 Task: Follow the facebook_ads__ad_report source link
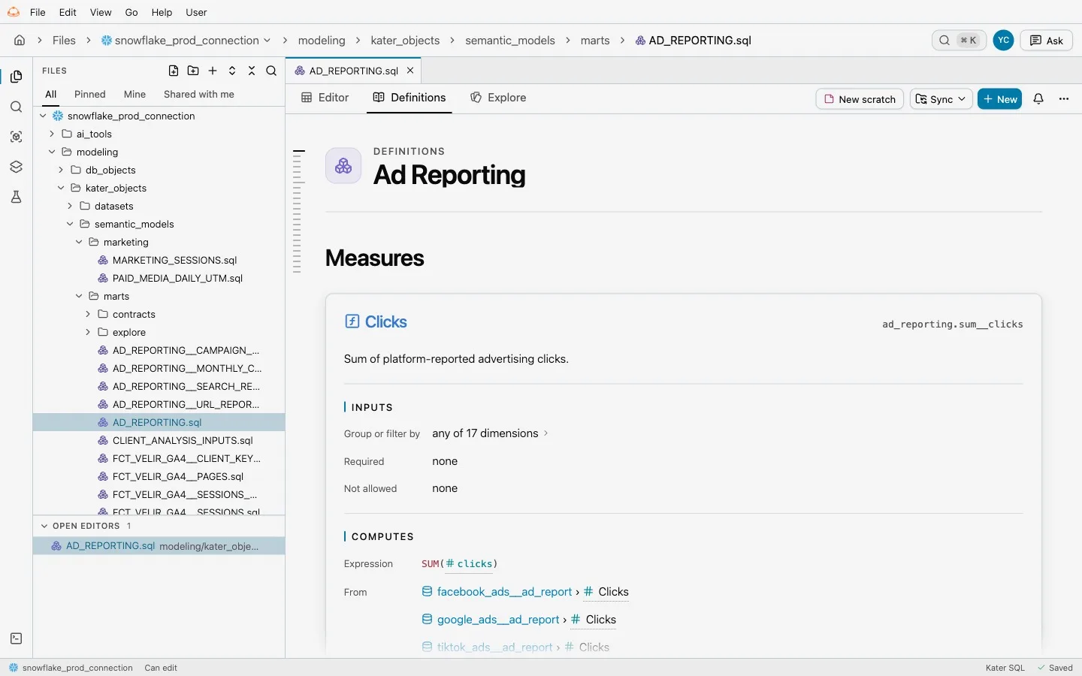[x=504, y=592]
